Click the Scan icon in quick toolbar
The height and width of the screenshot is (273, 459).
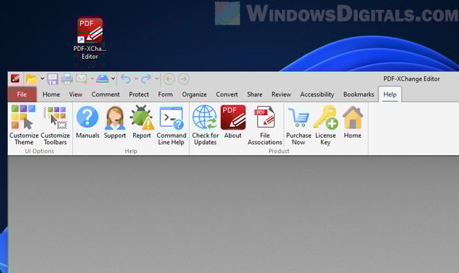103,79
